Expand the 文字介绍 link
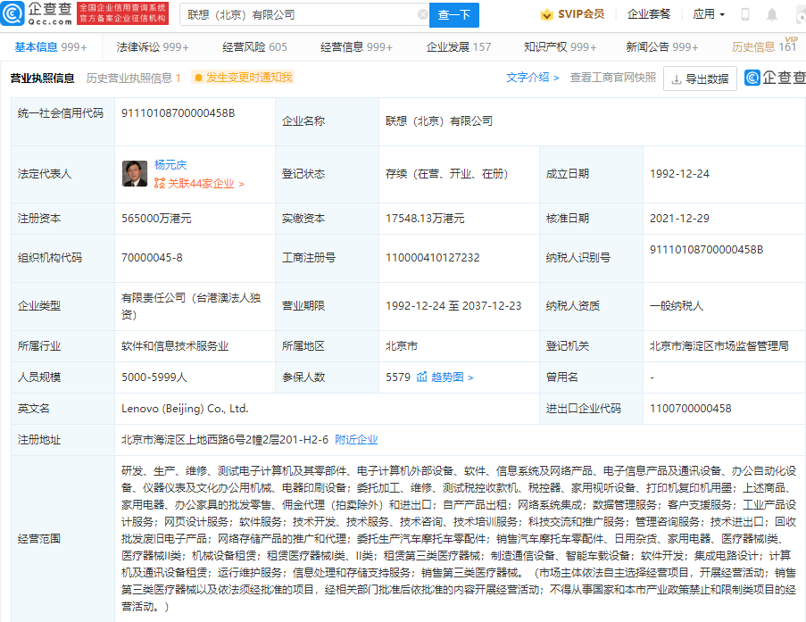 (x=532, y=78)
